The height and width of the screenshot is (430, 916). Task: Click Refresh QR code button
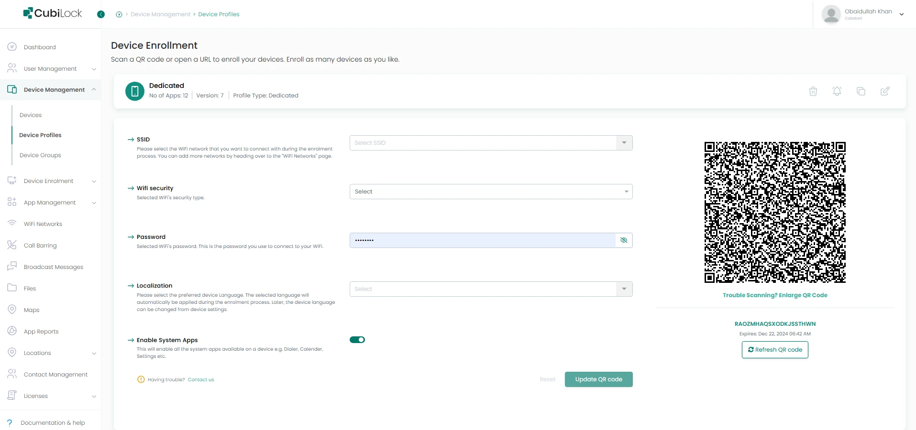click(775, 350)
